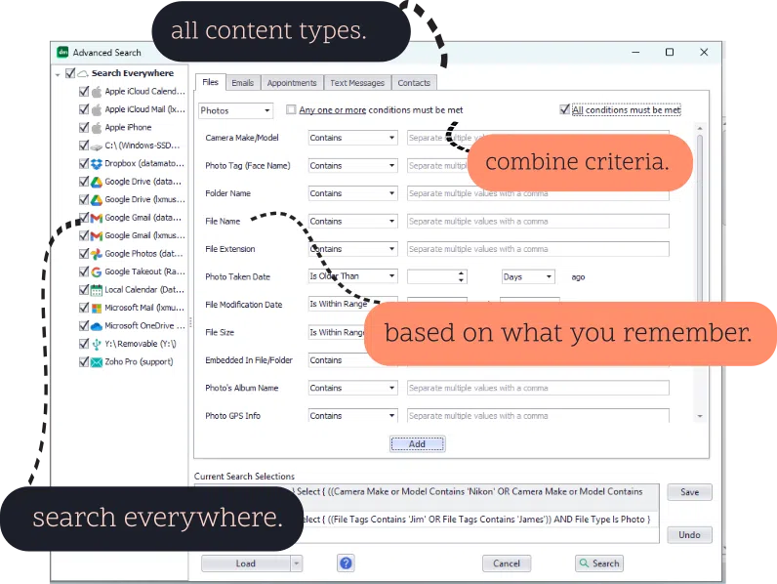
Task: Switch to the Emails tab
Action: (x=243, y=83)
